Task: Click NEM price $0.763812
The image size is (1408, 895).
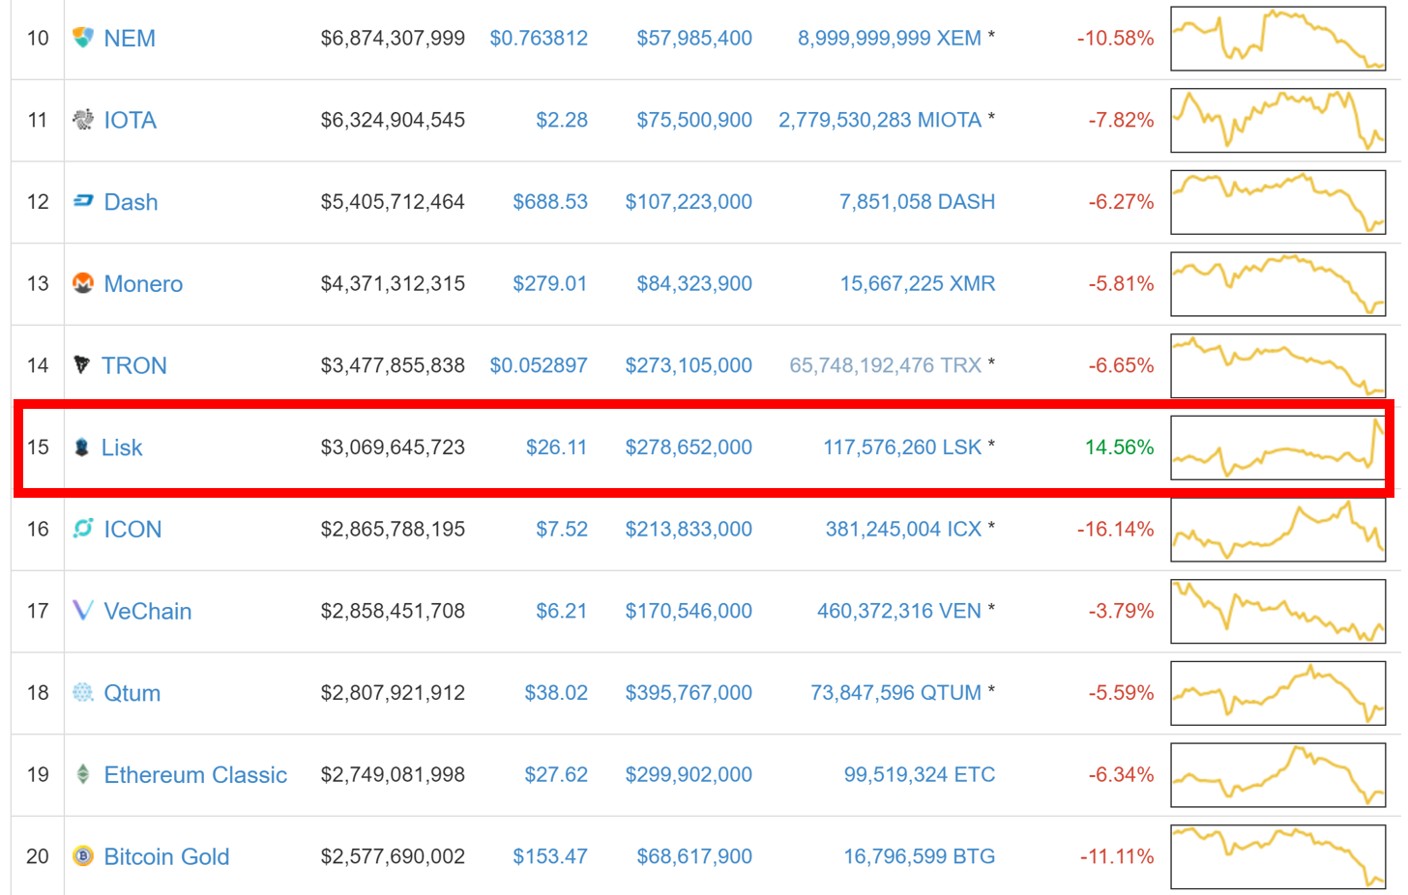Action: pyautogui.click(x=539, y=38)
